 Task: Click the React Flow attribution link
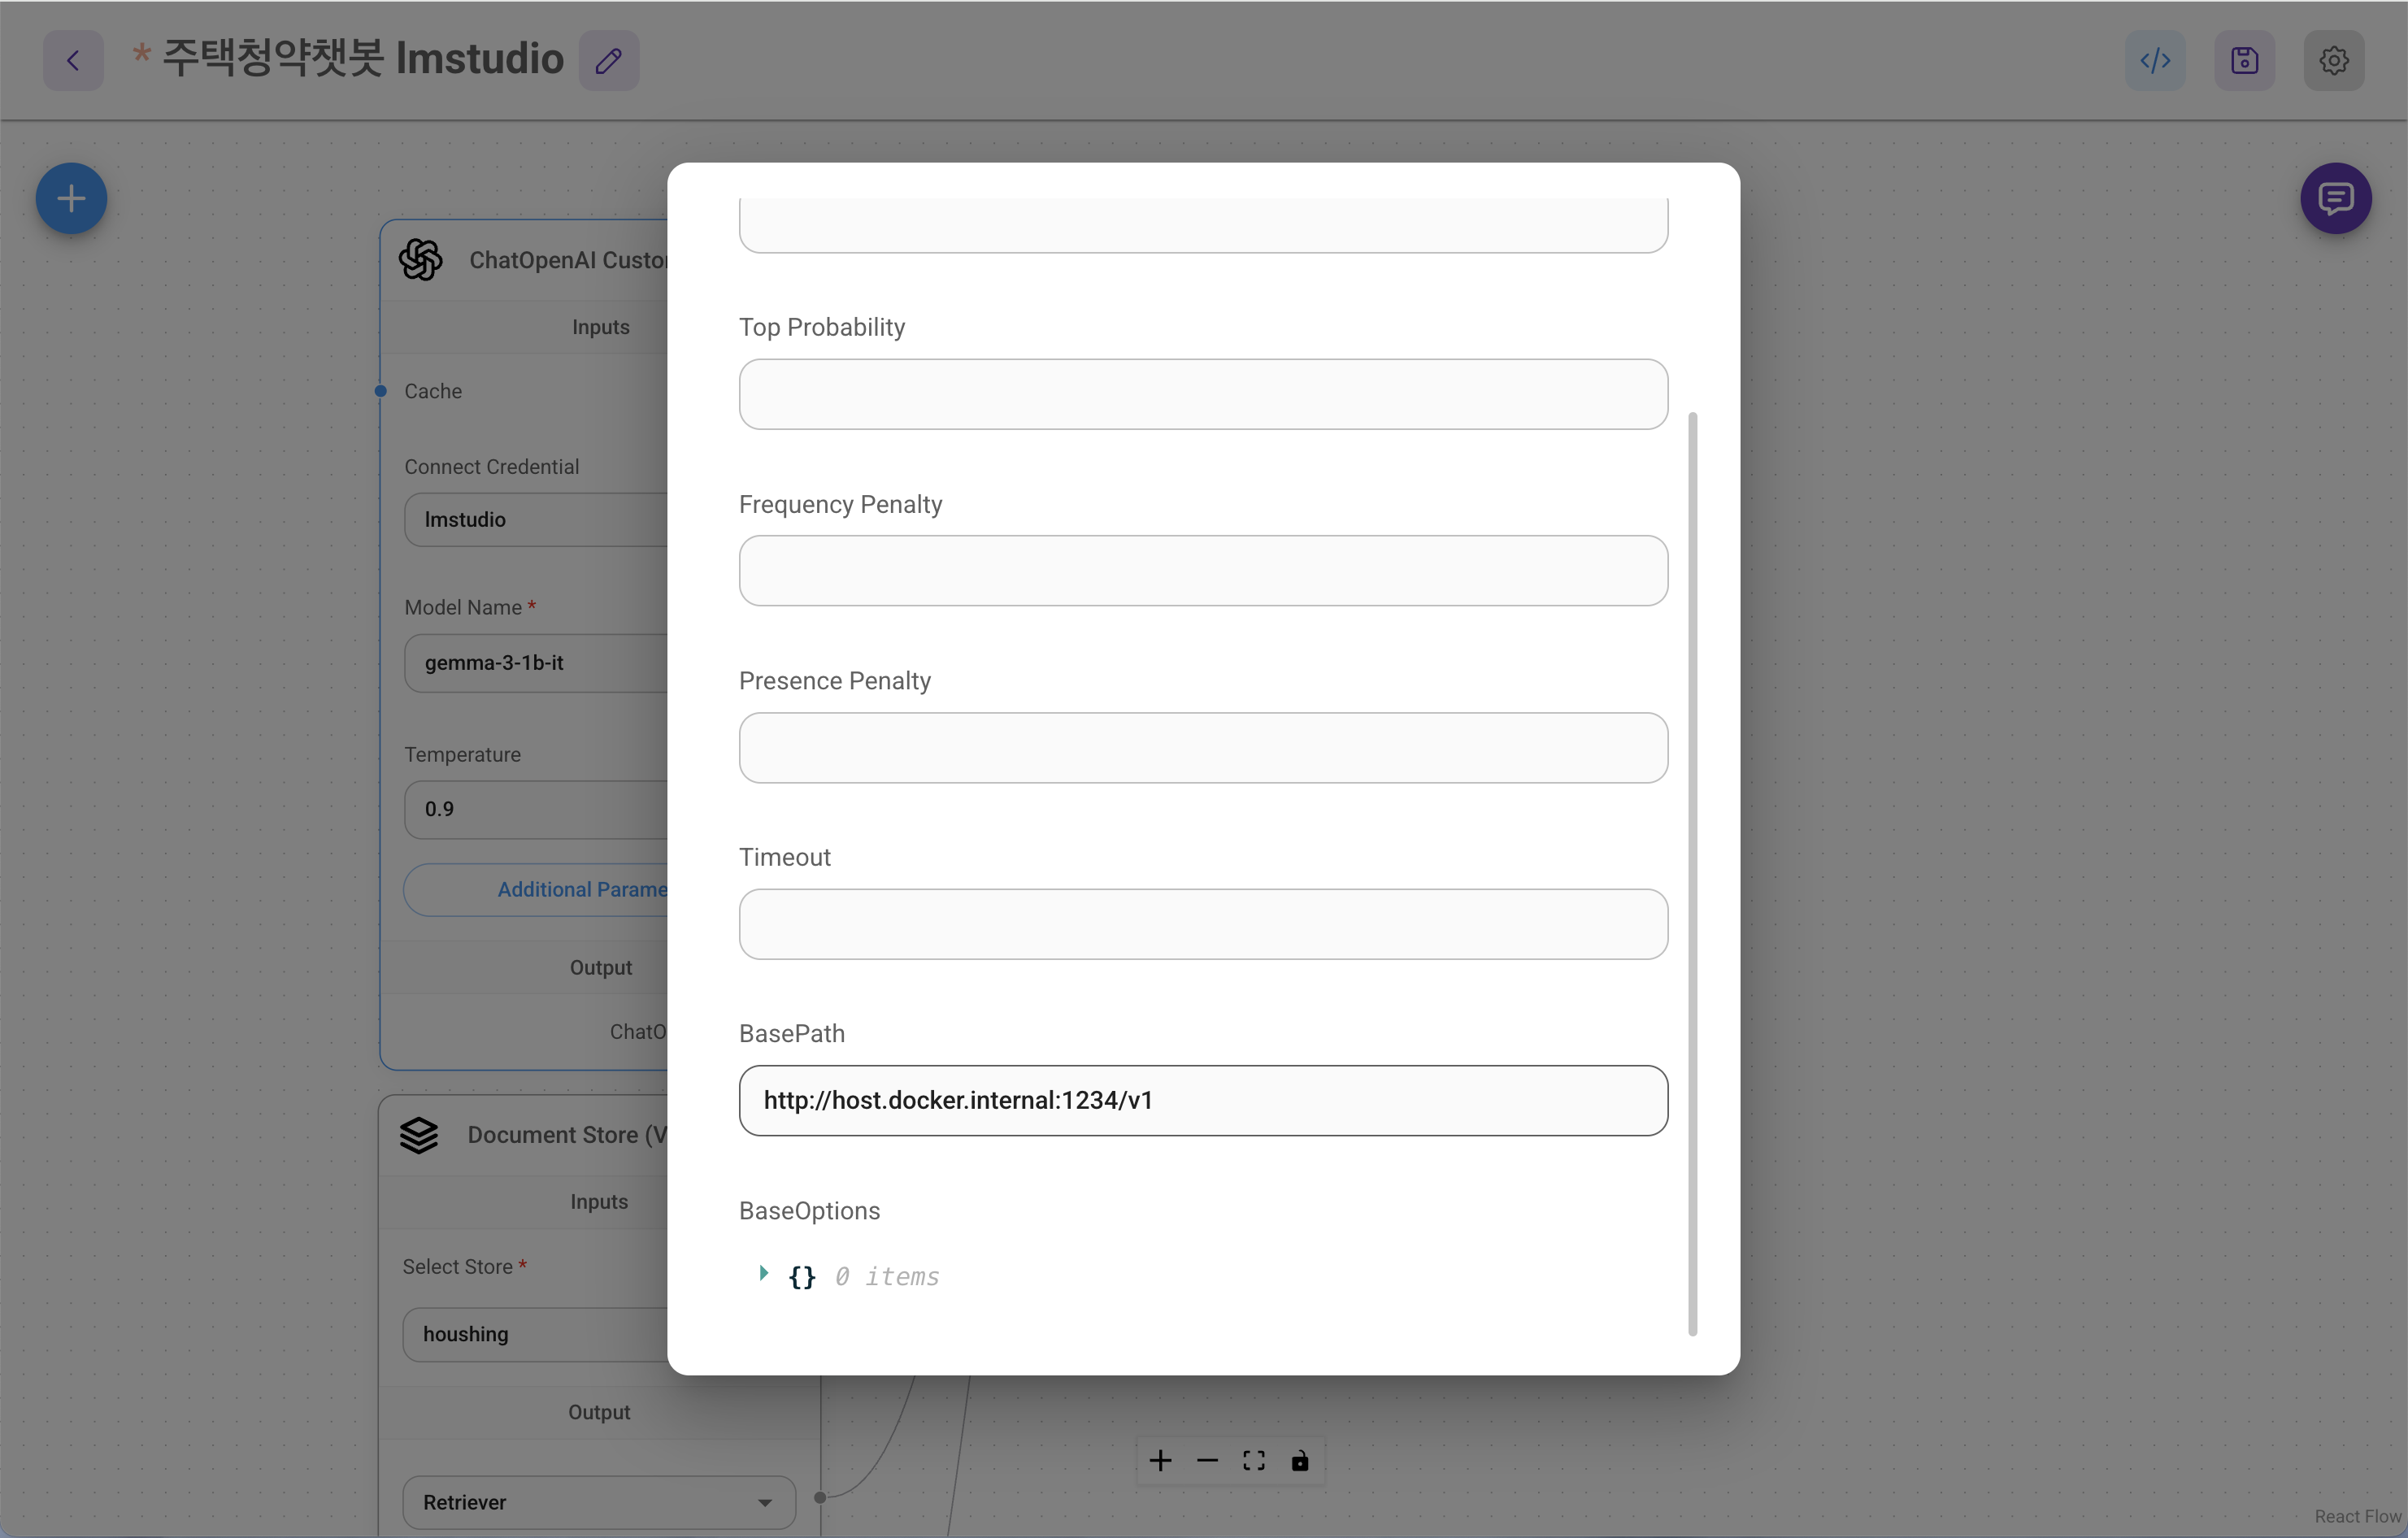pyautogui.click(x=2357, y=1516)
